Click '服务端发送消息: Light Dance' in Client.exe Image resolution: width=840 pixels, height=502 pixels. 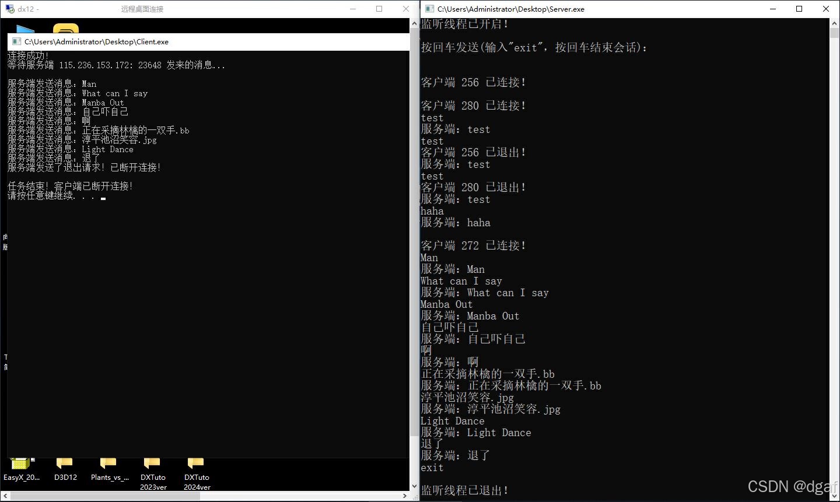coord(71,149)
